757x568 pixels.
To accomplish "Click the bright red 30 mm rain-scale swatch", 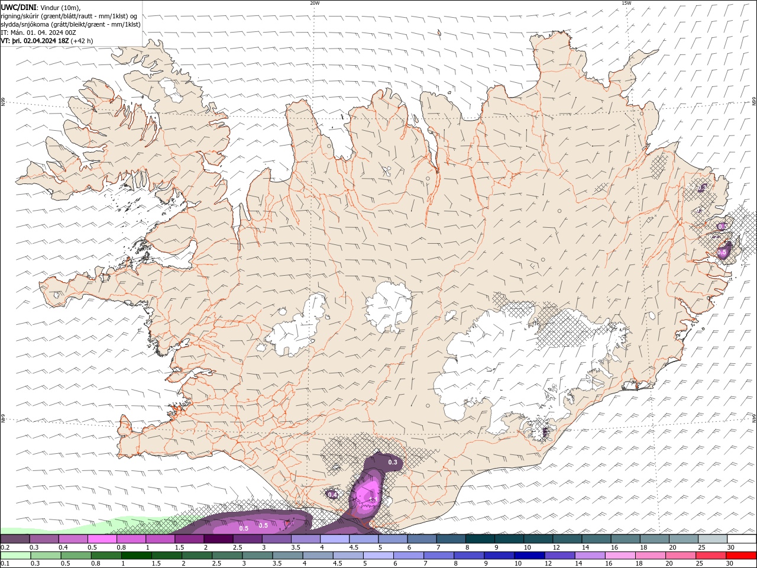I will pyautogui.click(x=741, y=556).
